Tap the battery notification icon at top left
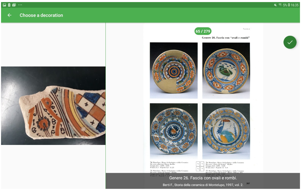Screen dimensions: 301x192 point(9,5)
